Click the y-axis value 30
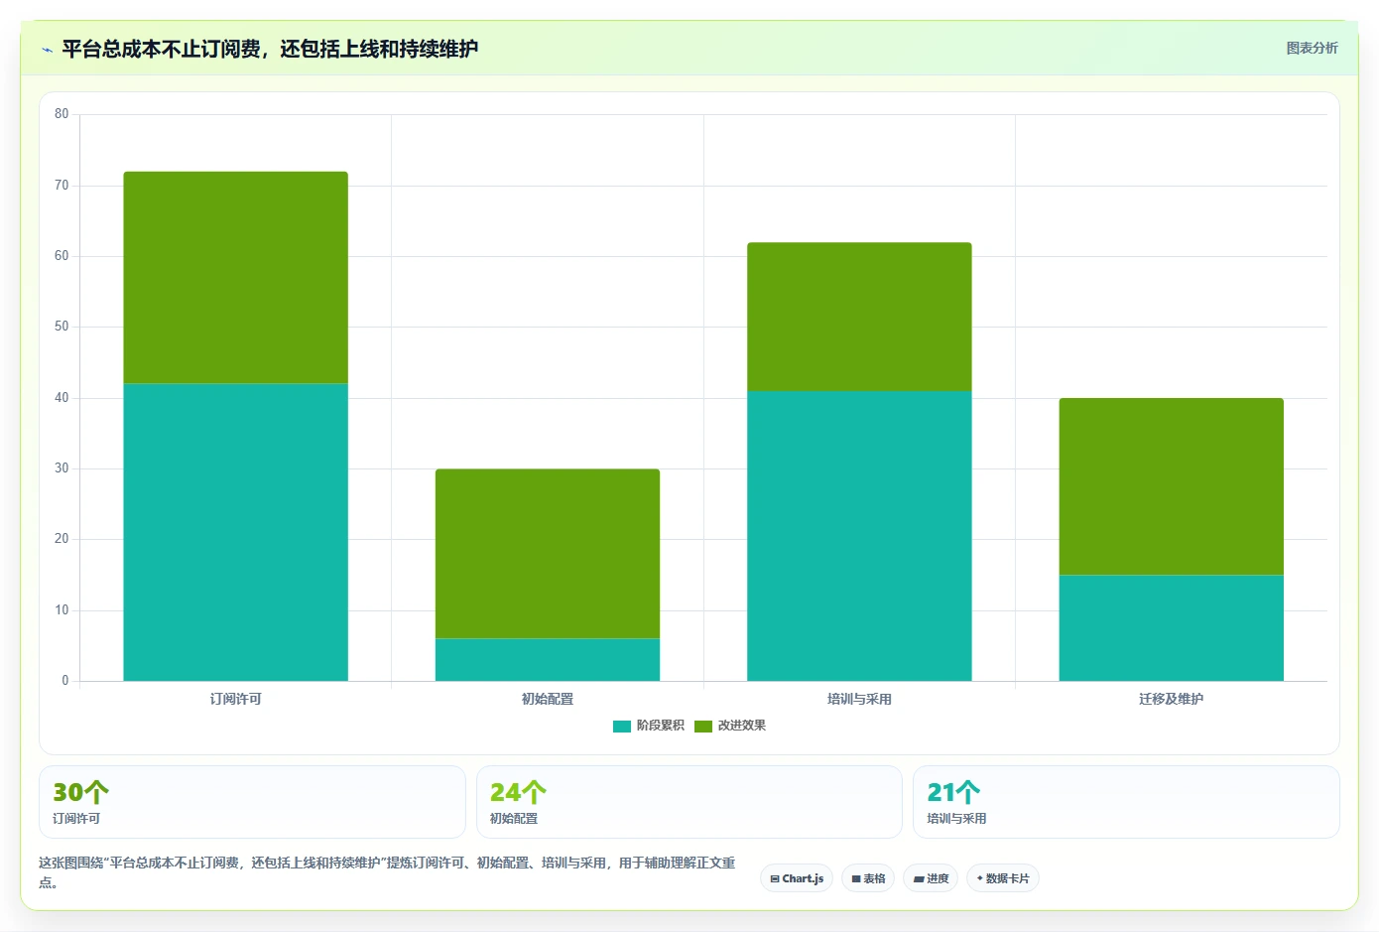1379x932 pixels. [x=62, y=468]
